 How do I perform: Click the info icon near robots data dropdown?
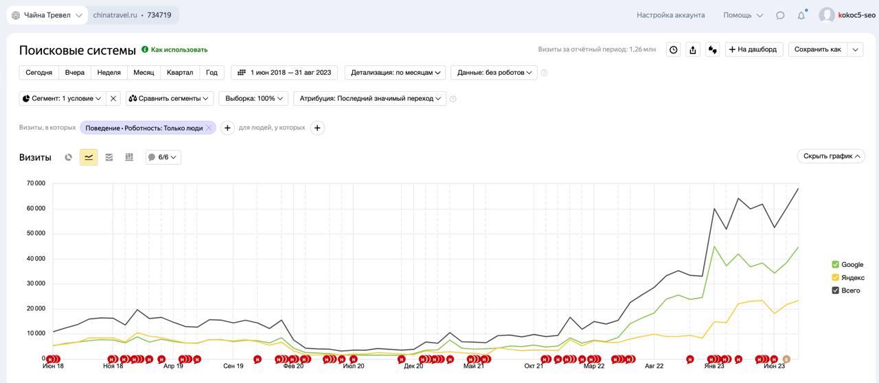pyautogui.click(x=544, y=73)
